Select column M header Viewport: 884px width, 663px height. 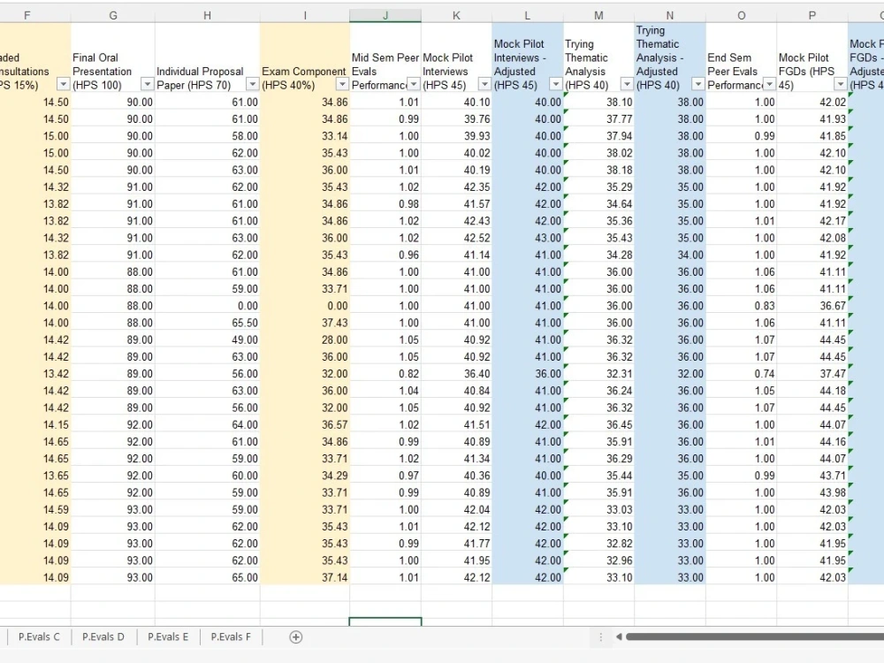598,16
